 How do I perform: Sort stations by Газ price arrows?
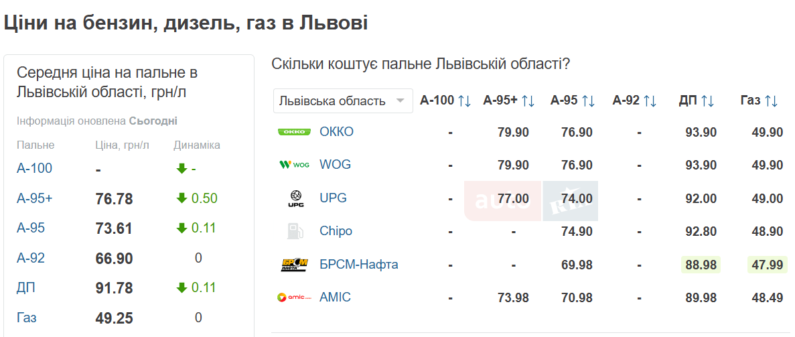click(x=771, y=101)
